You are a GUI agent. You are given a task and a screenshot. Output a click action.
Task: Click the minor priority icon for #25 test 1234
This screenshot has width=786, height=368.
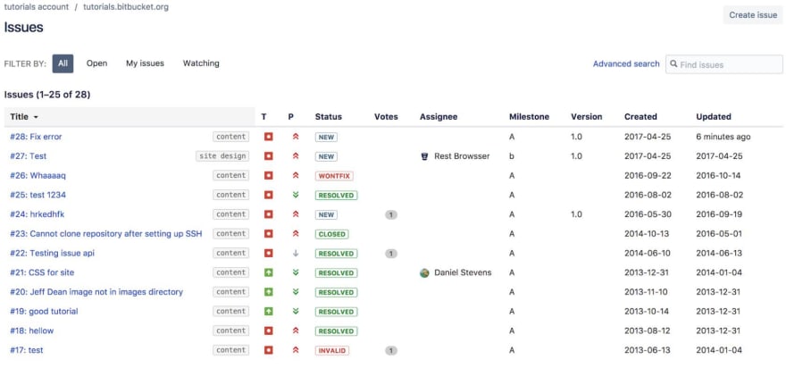click(x=296, y=195)
